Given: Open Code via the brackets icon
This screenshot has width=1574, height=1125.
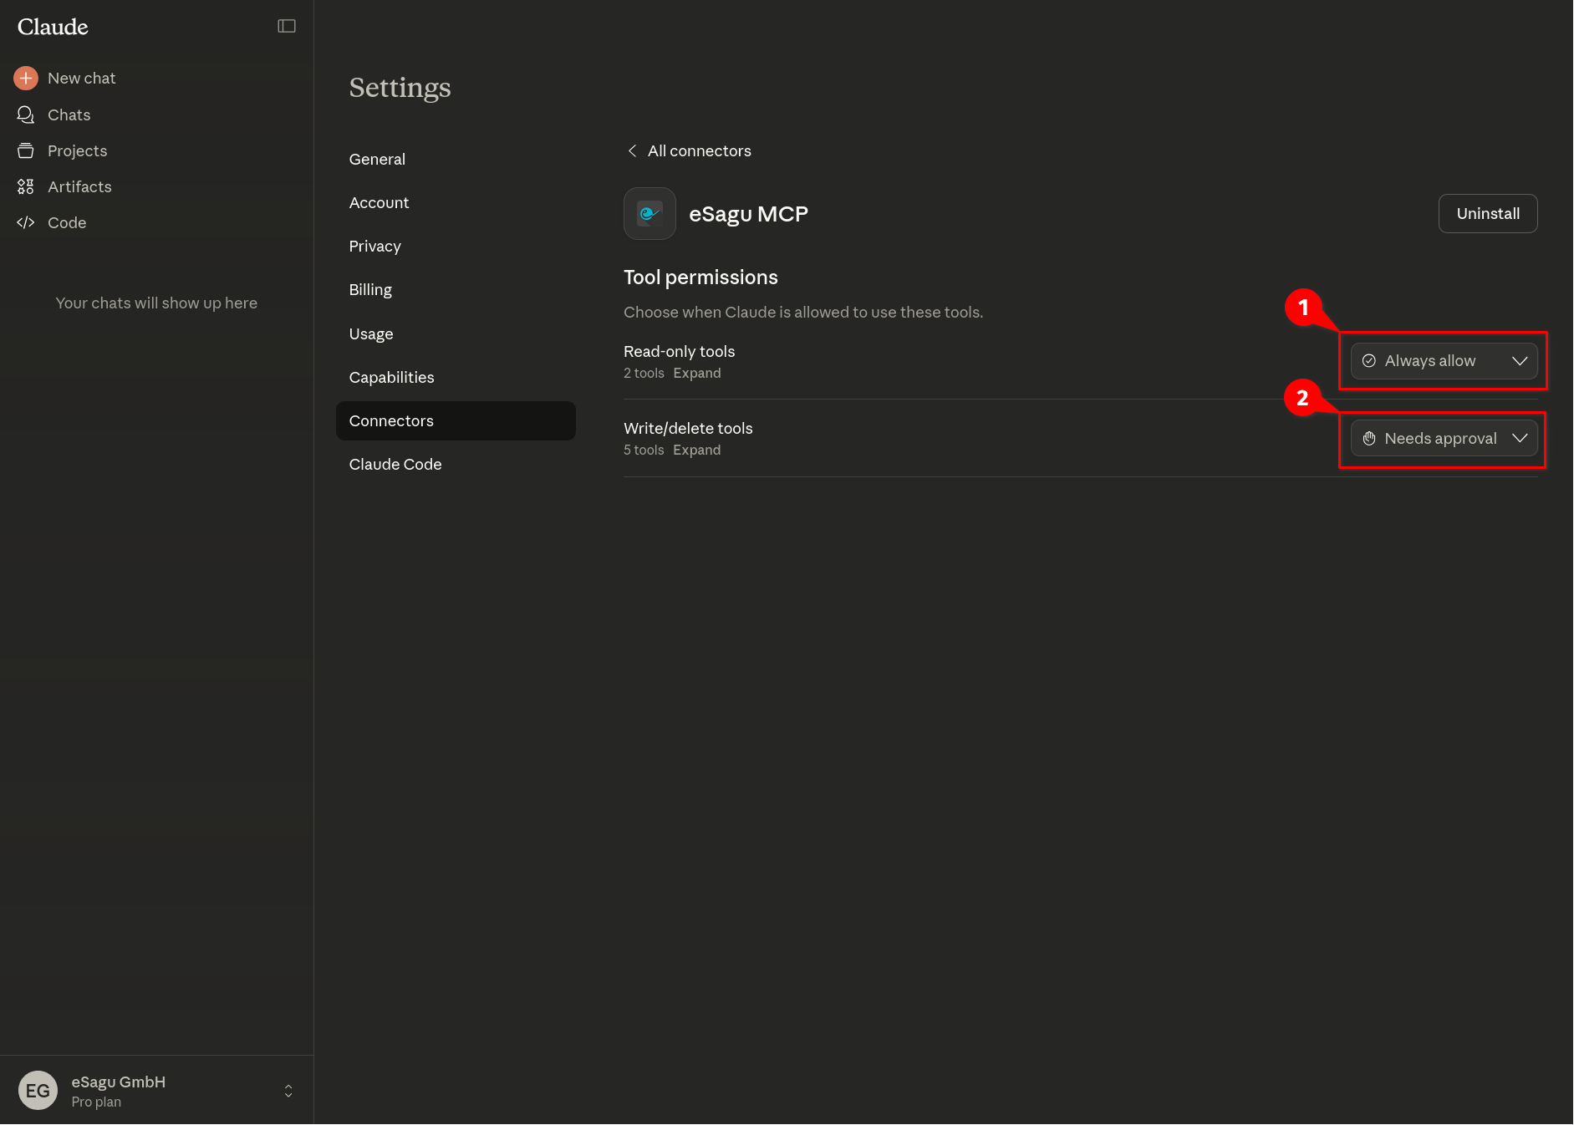Looking at the screenshot, I should (26, 223).
